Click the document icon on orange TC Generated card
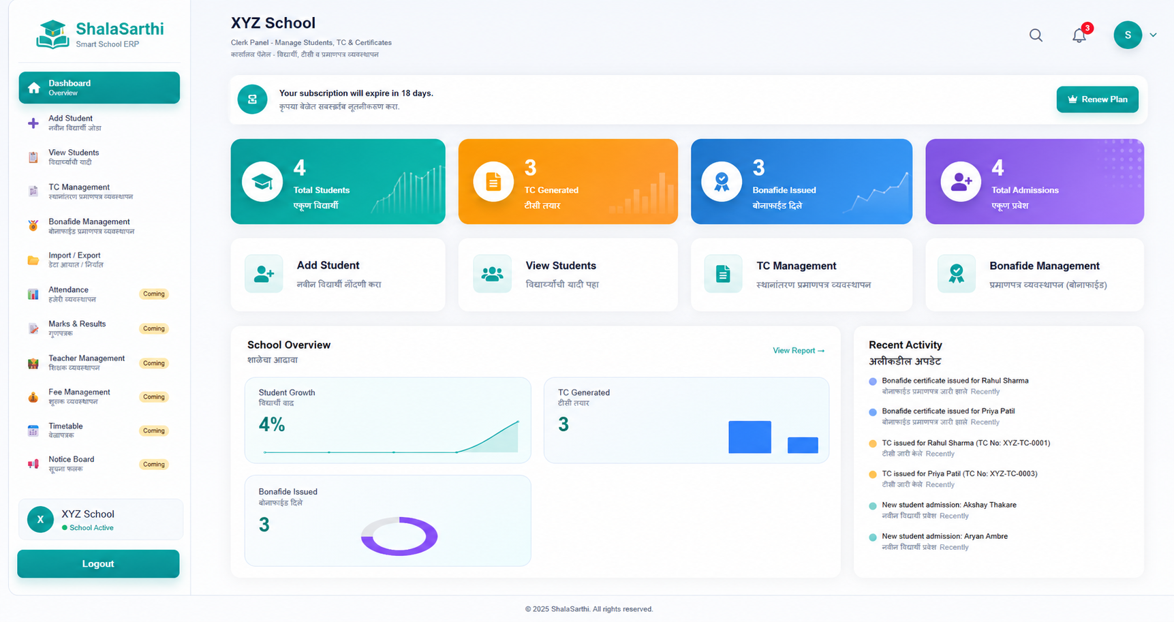This screenshot has height=622, width=1174. point(493,182)
